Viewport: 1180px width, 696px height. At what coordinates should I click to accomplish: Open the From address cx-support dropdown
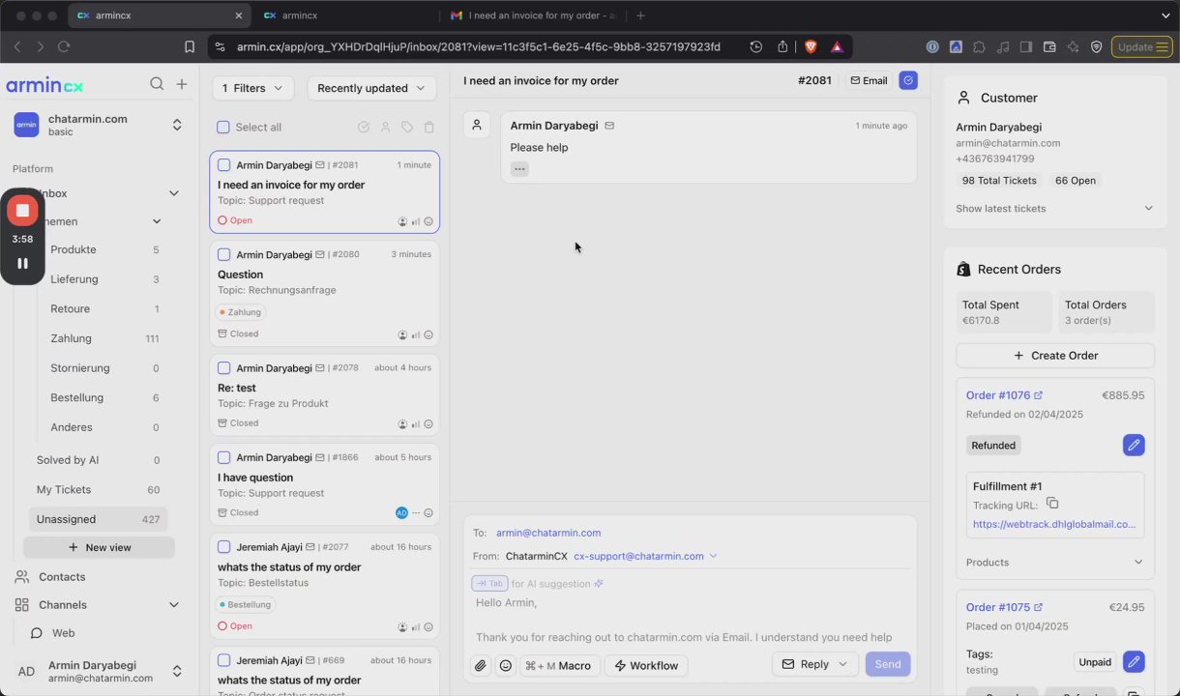pyautogui.click(x=645, y=556)
